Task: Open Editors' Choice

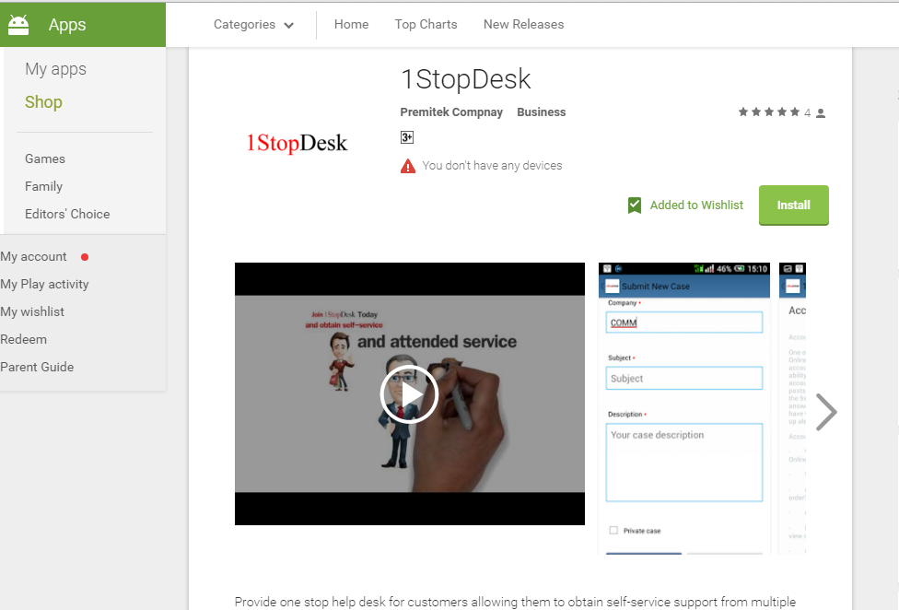Action: [x=67, y=214]
